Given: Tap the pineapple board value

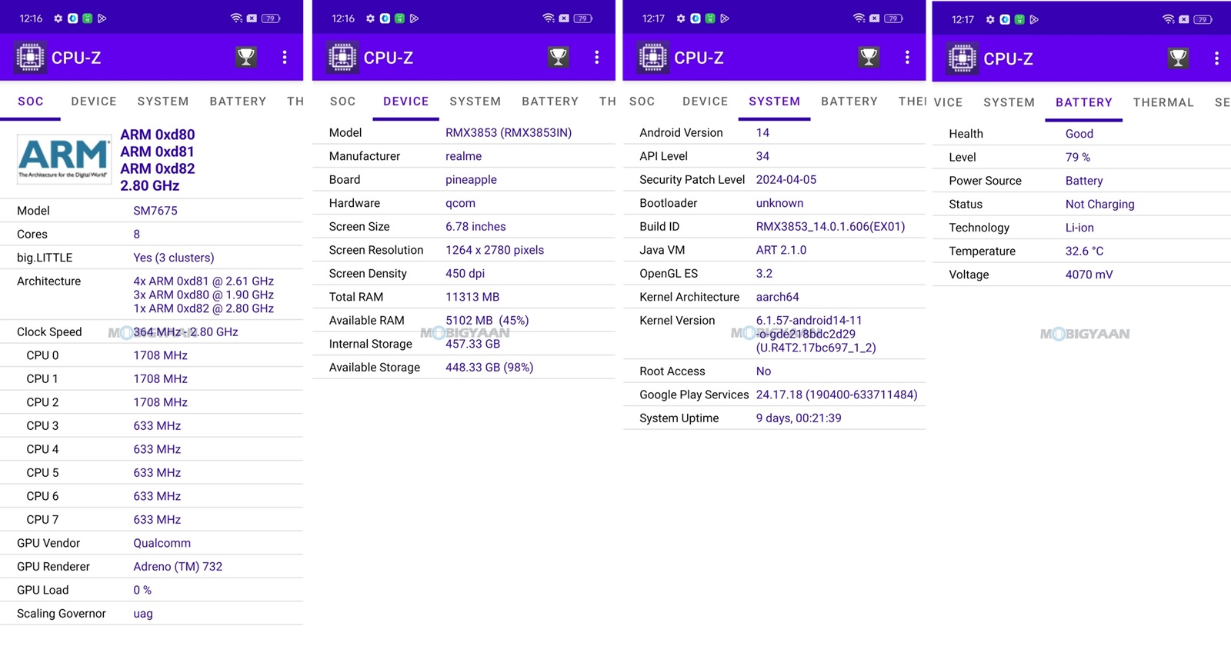Looking at the screenshot, I should point(471,180).
